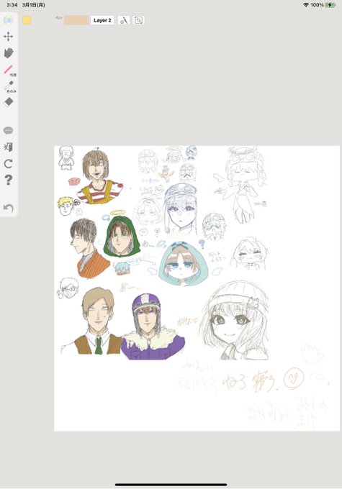Click the striped-shirt character drawing
The width and height of the screenshot is (342, 489).
99,177
